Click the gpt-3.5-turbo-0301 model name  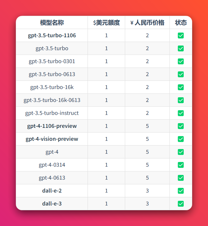point(52,62)
